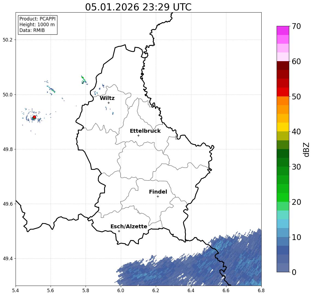This screenshot has width=313, height=296.
Task: Click the dark red segment below 60 dBZ
Action: coord(283,66)
